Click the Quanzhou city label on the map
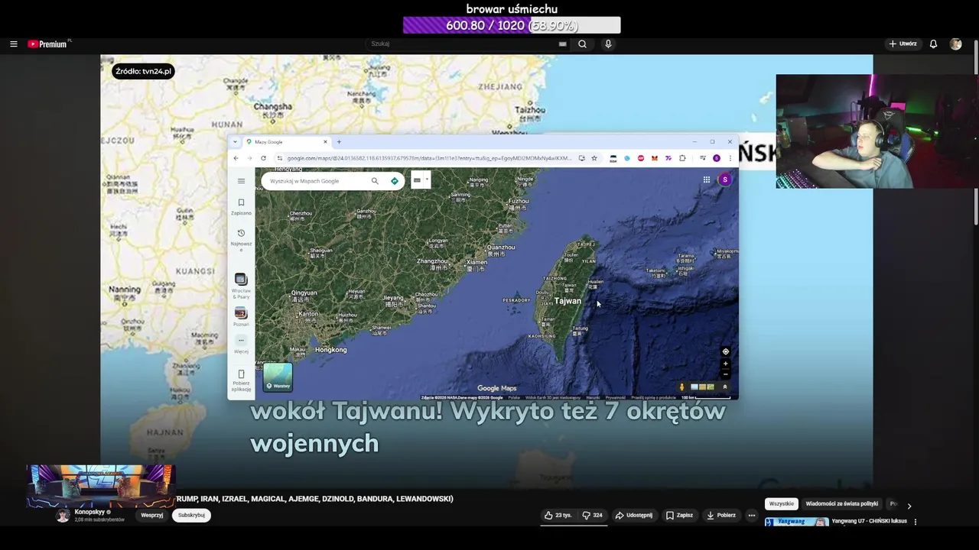This screenshot has width=979, height=550. pos(501,247)
